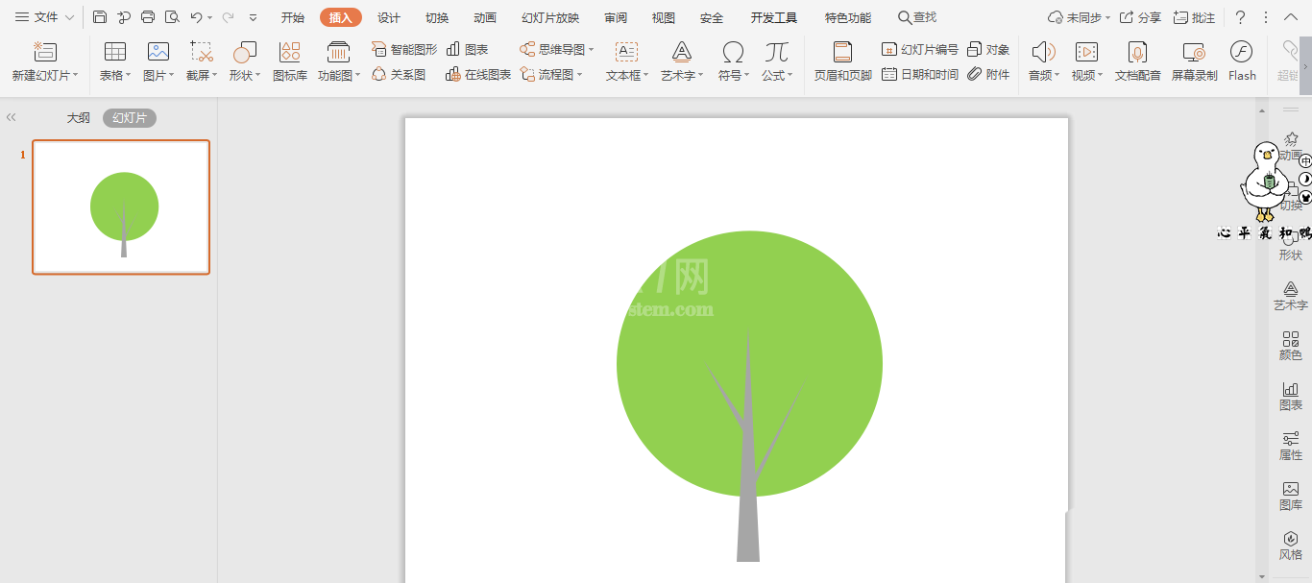
Task: Open the 功能图 function chart tool
Action: 339,61
